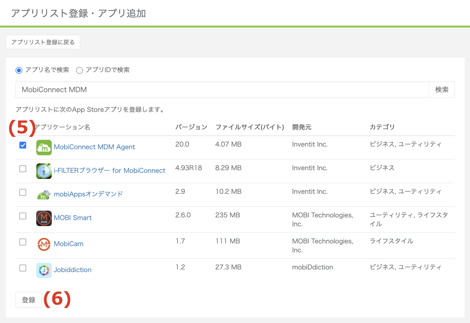This screenshot has width=470, height=323.
Task: Uncheck the MobiConnect MDM Agent checkbox
Action: tap(23, 145)
